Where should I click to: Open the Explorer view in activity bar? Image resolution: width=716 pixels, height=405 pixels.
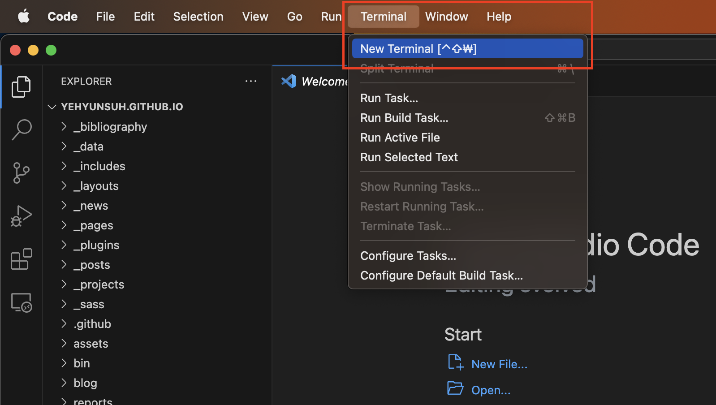21,86
